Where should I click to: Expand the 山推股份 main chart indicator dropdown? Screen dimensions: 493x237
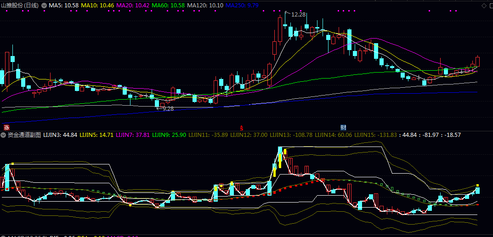[x=44, y=5]
